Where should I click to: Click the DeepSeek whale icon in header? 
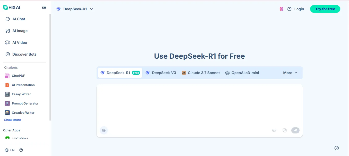pos(59,9)
